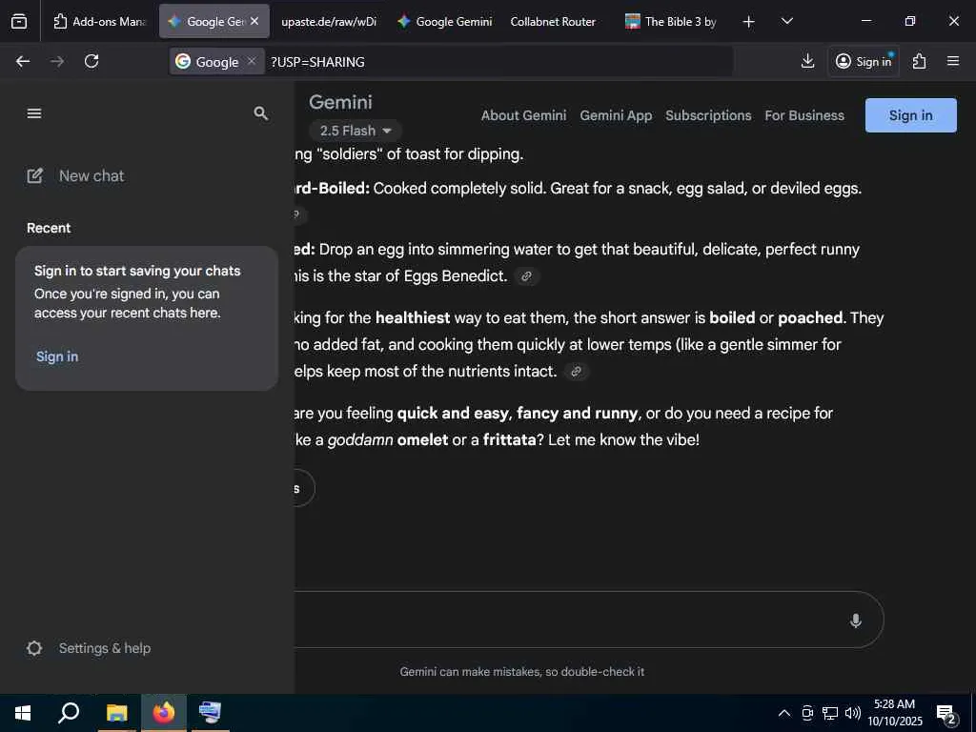This screenshot has height=732, width=976.
Task: Open the Firefox application menu
Action: (x=953, y=61)
